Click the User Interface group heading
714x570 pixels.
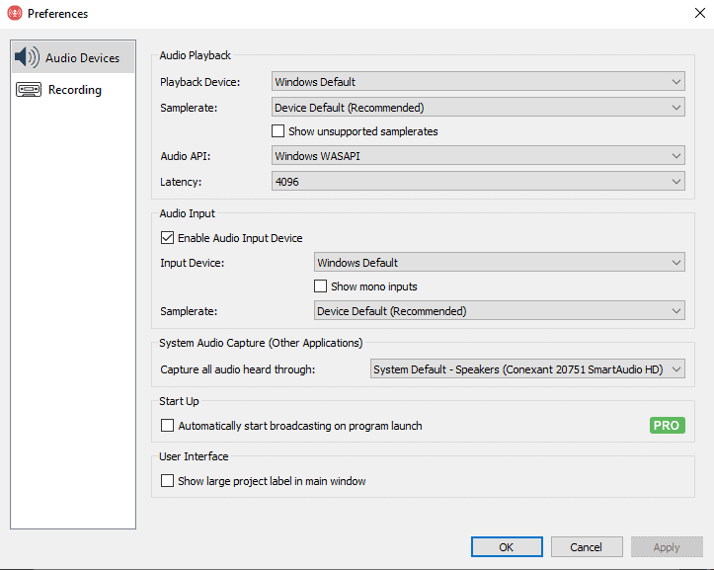[194, 456]
